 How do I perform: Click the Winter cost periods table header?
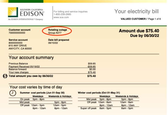99,93
